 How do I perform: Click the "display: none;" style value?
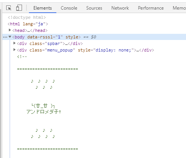(113, 50)
